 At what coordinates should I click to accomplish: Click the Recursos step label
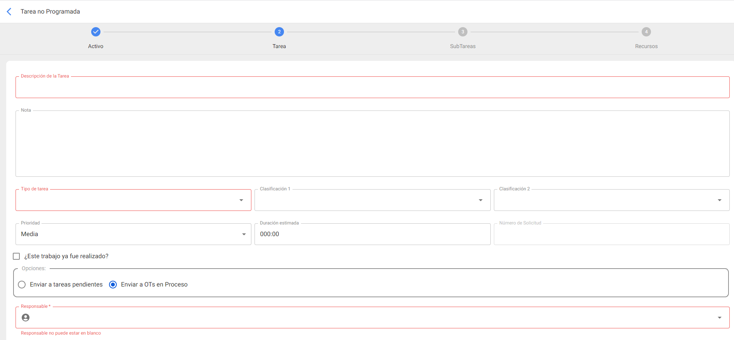646,46
